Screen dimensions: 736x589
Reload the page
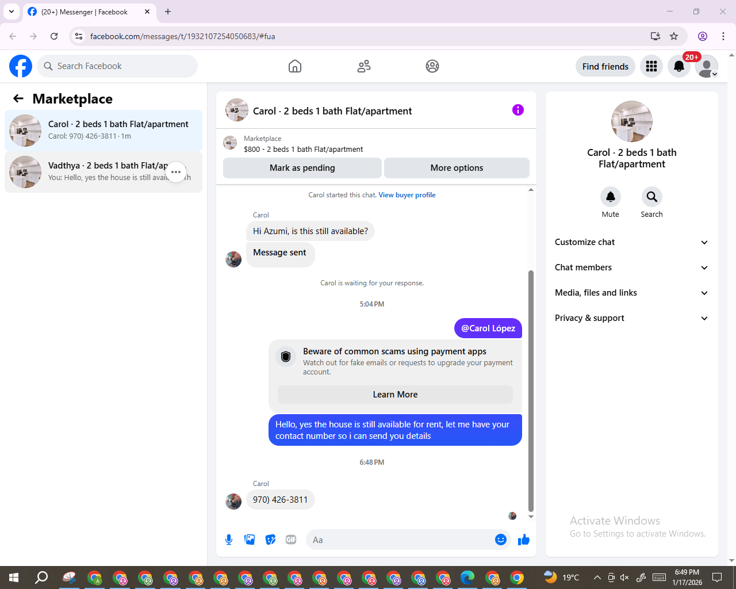[x=54, y=36]
